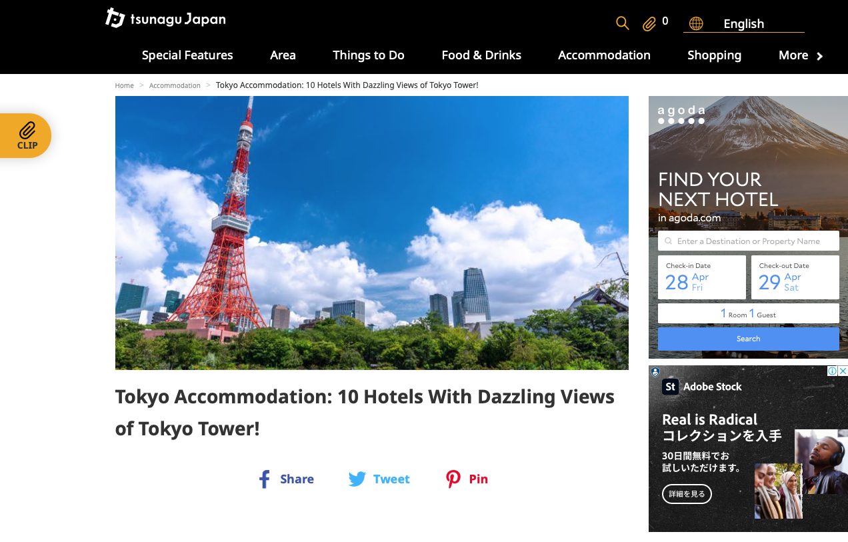
Task: Expand the More menu arrow
Action: click(x=819, y=56)
